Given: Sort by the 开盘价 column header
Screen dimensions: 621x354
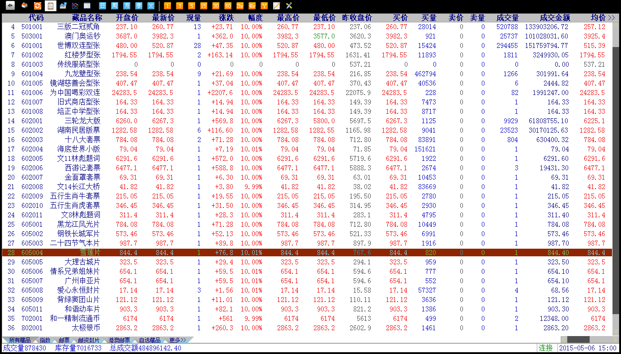Looking at the screenshot, I should (127, 18).
